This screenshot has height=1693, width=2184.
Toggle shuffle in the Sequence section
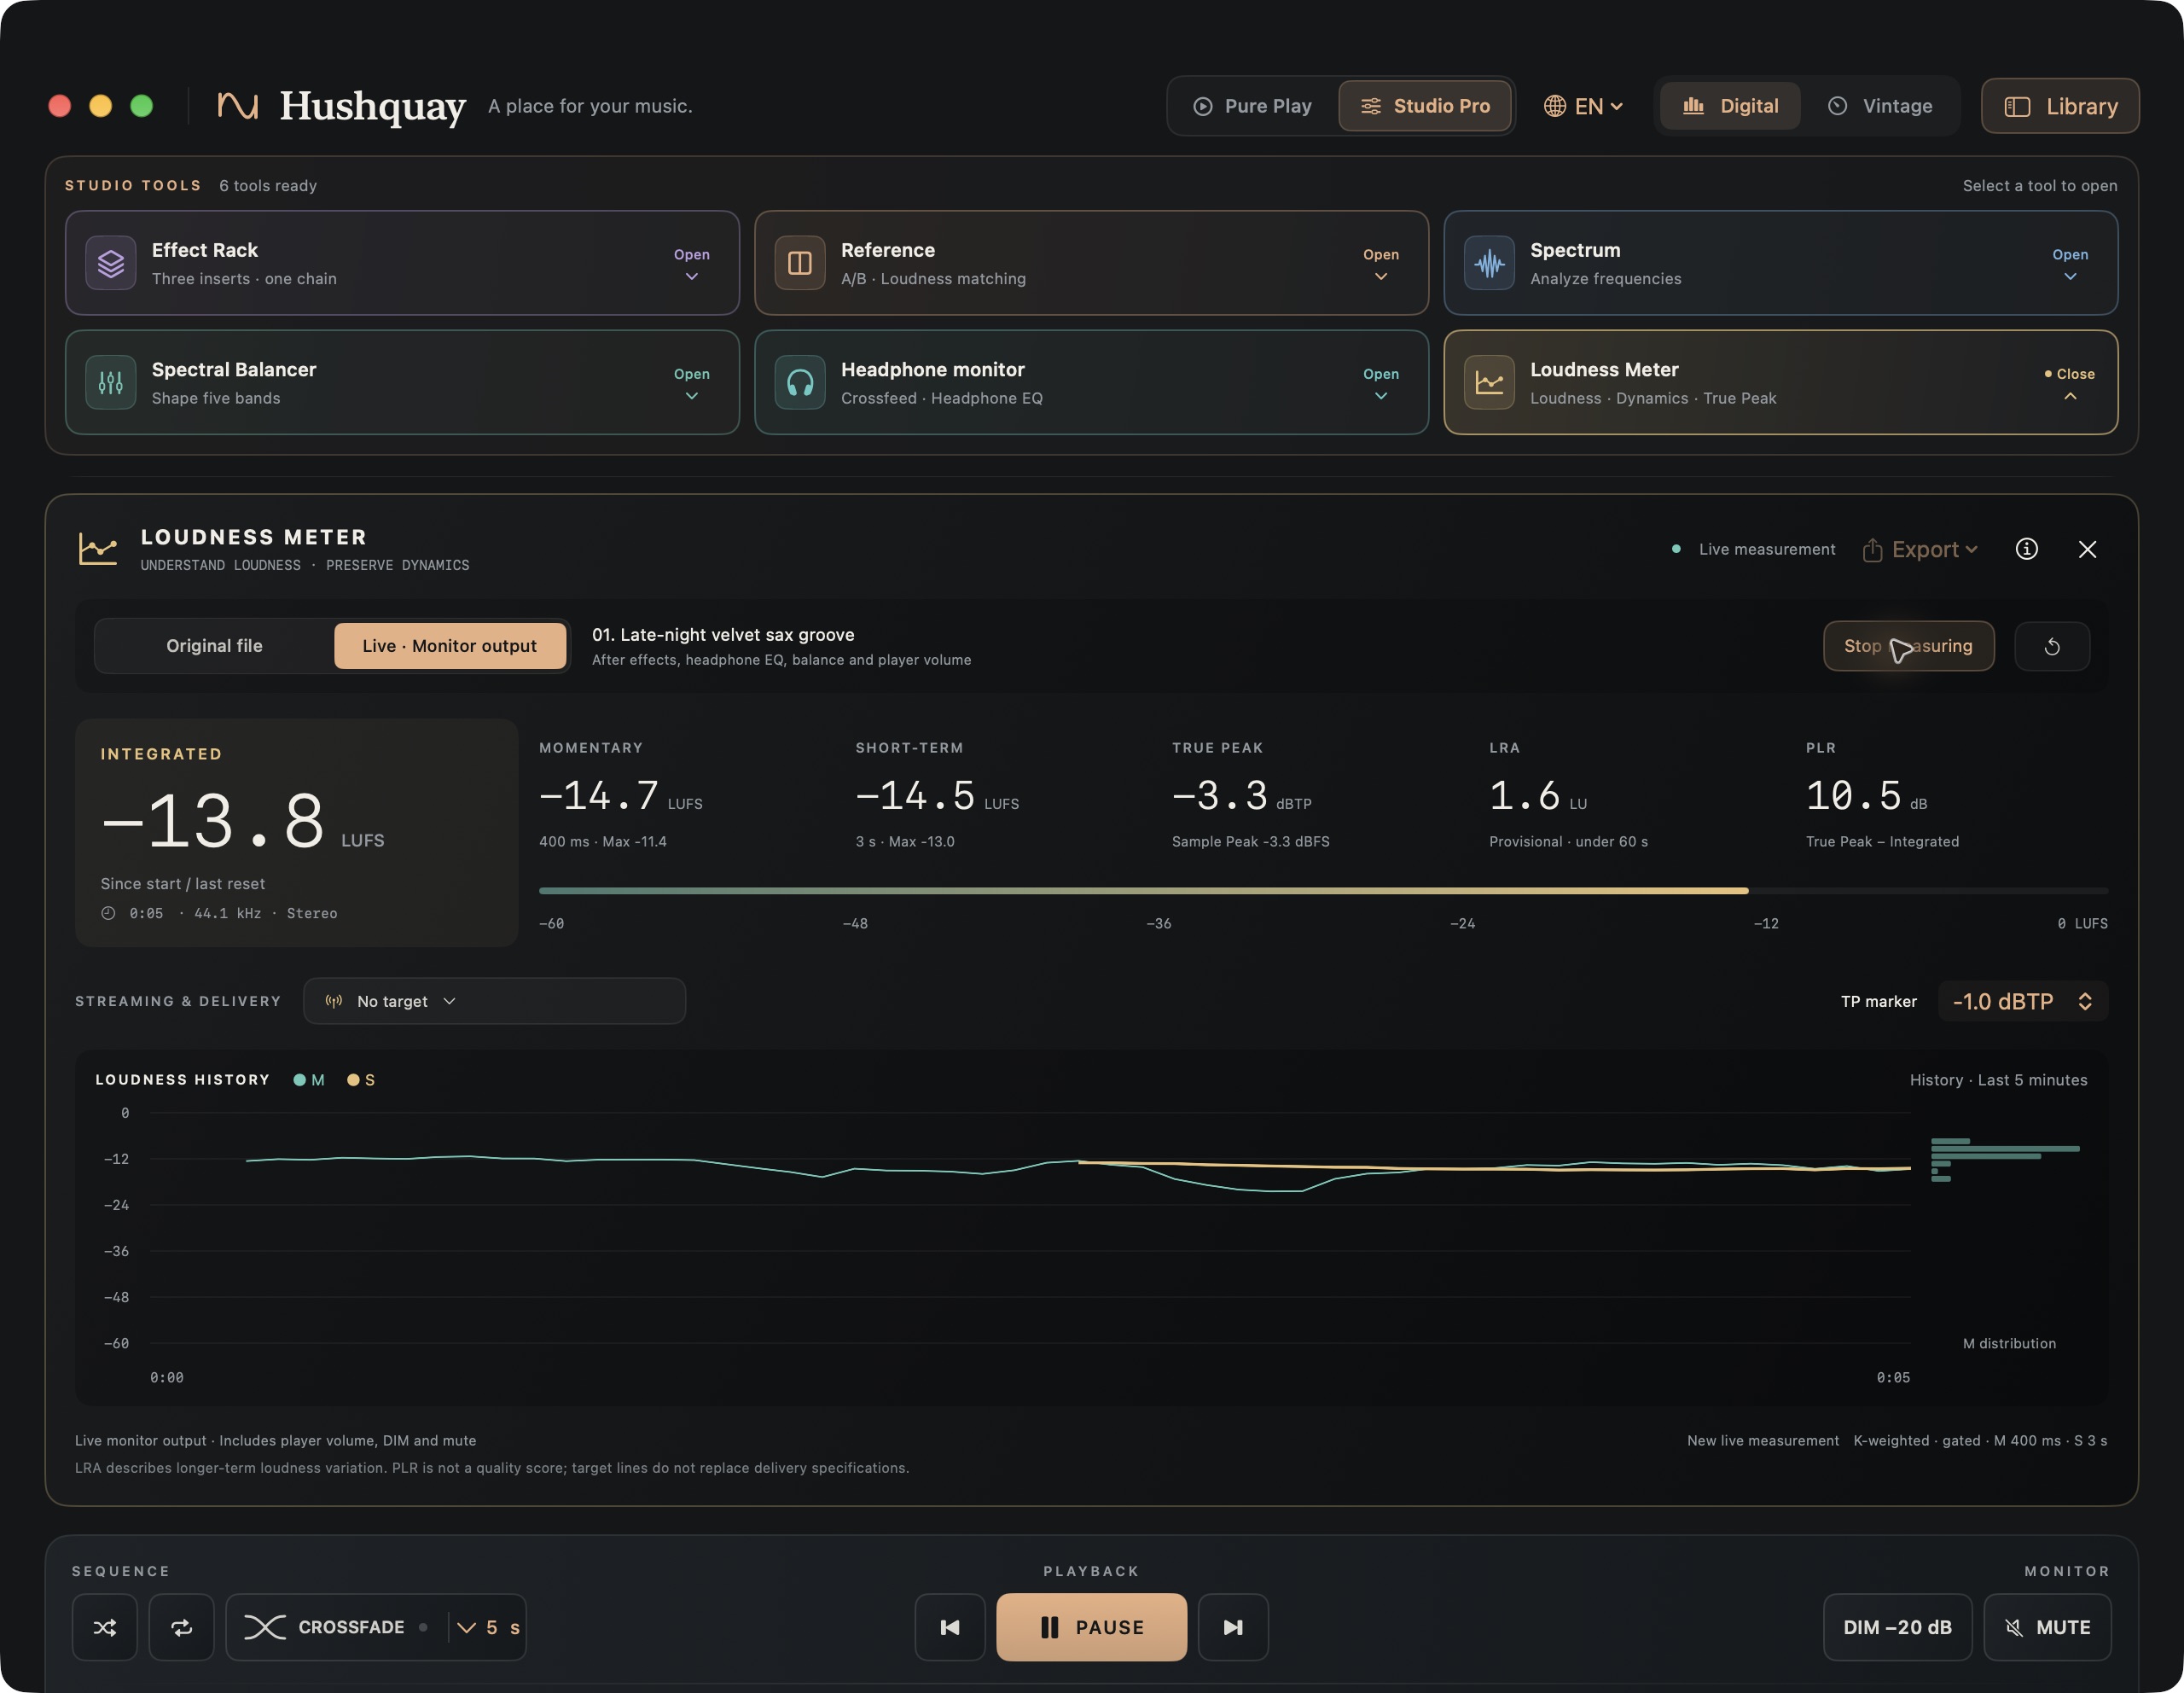pos(105,1627)
